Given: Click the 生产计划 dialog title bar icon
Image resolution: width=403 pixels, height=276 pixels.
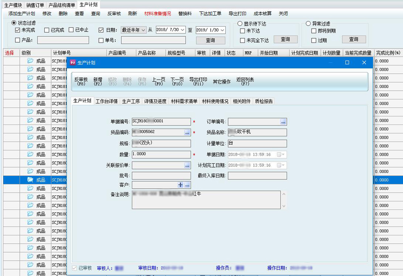Looking at the screenshot, I should [x=73, y=62].
